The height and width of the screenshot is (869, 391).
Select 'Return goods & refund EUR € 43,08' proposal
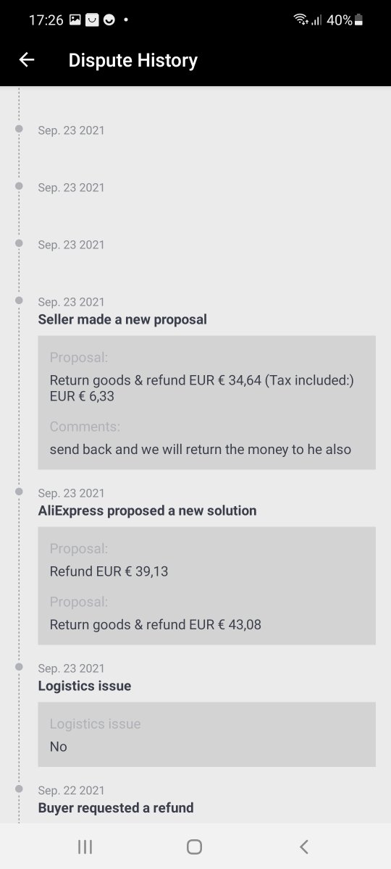[156, 624]
